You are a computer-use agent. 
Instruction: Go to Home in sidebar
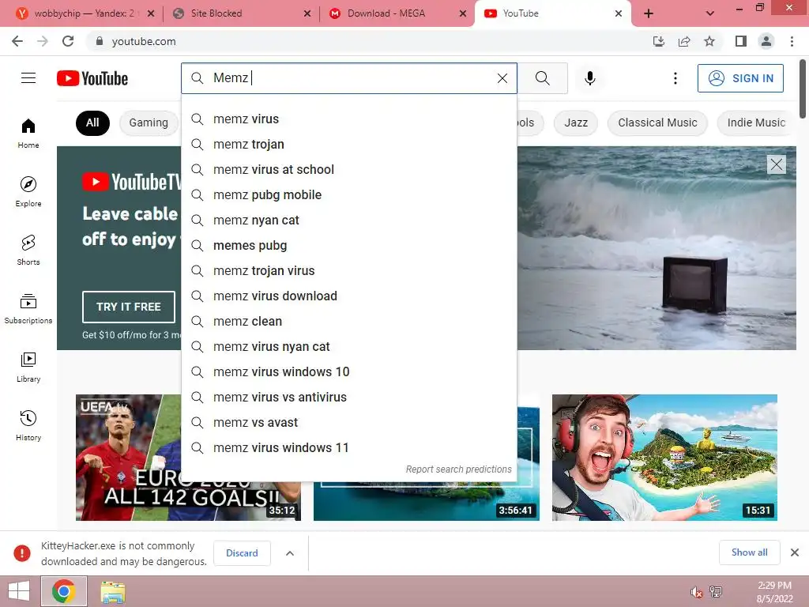[x=28, y=133]
